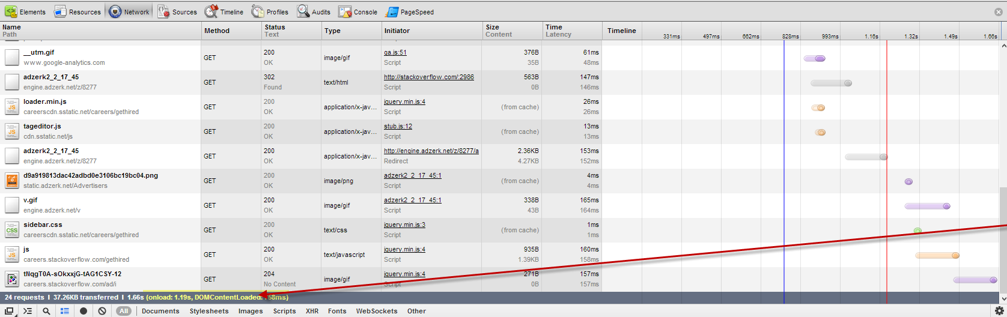Click the tNqgT0A request image icon
The height and width of the screenshot is (317, 1007).
tap(12, 279)
